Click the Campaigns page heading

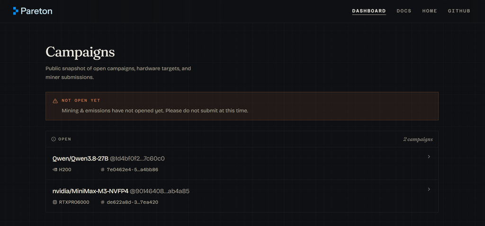(80, 52)
